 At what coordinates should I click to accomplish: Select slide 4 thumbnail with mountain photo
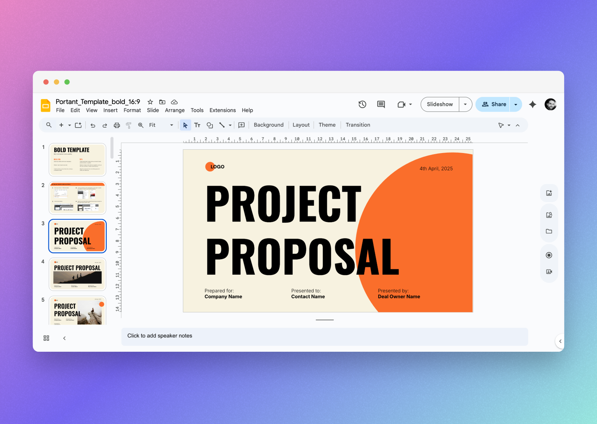coord(78,274)
